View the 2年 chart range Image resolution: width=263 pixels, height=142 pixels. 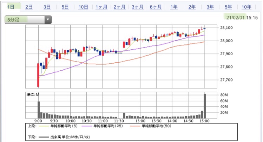coord(192,7)
